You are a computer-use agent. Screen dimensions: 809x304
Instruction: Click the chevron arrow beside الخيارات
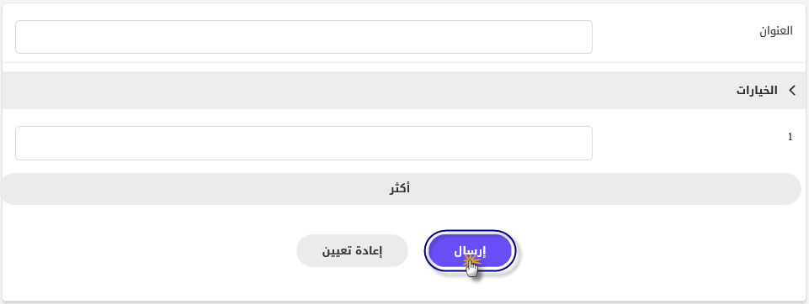793,91
